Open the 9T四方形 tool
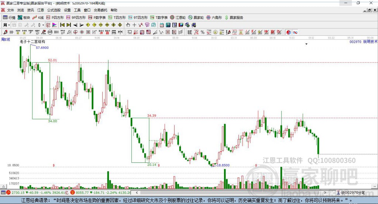 (x=138, y=17)
